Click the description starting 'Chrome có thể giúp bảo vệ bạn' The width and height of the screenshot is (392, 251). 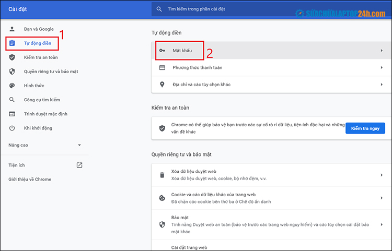[258, 128]
